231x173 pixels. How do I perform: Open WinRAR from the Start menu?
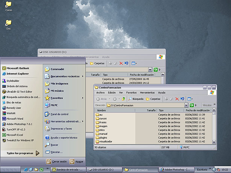13,113
